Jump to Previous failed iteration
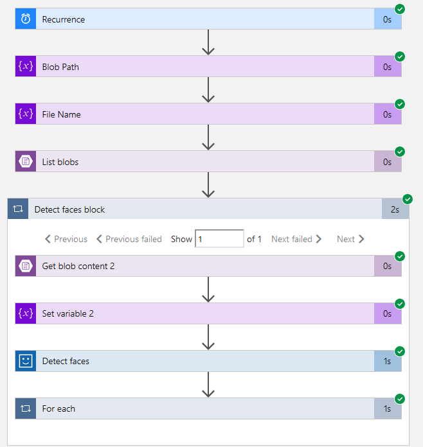The height and width of the screenshot is (447, 423). coord(129,239)
